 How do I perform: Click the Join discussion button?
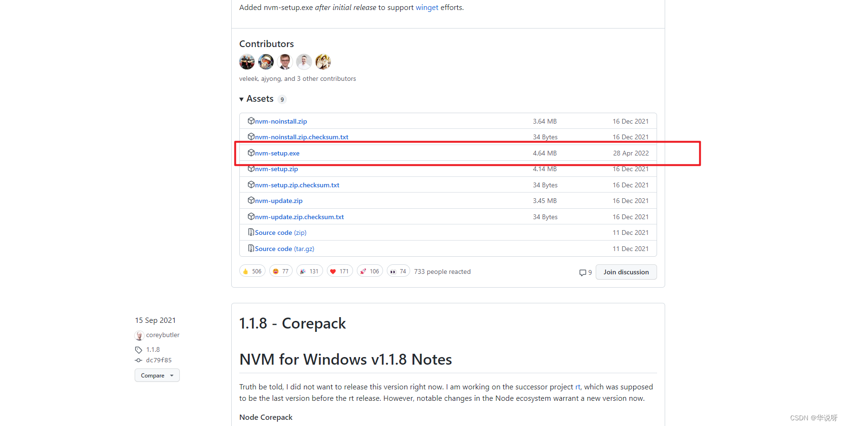click(626, 272)
